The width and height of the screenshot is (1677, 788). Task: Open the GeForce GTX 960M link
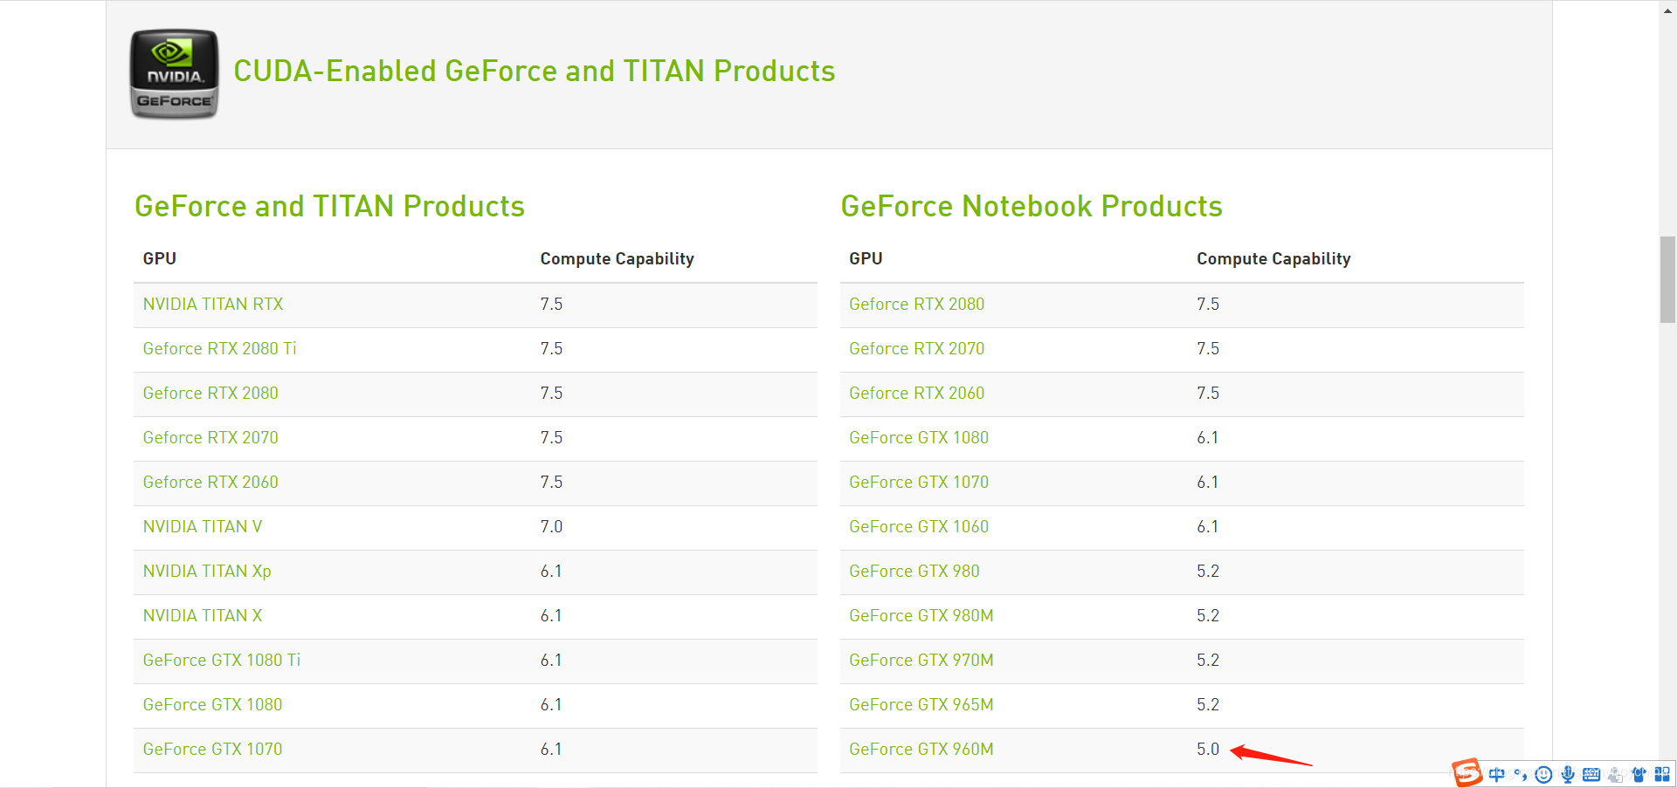pyautogui.click(x=921, y=750)
